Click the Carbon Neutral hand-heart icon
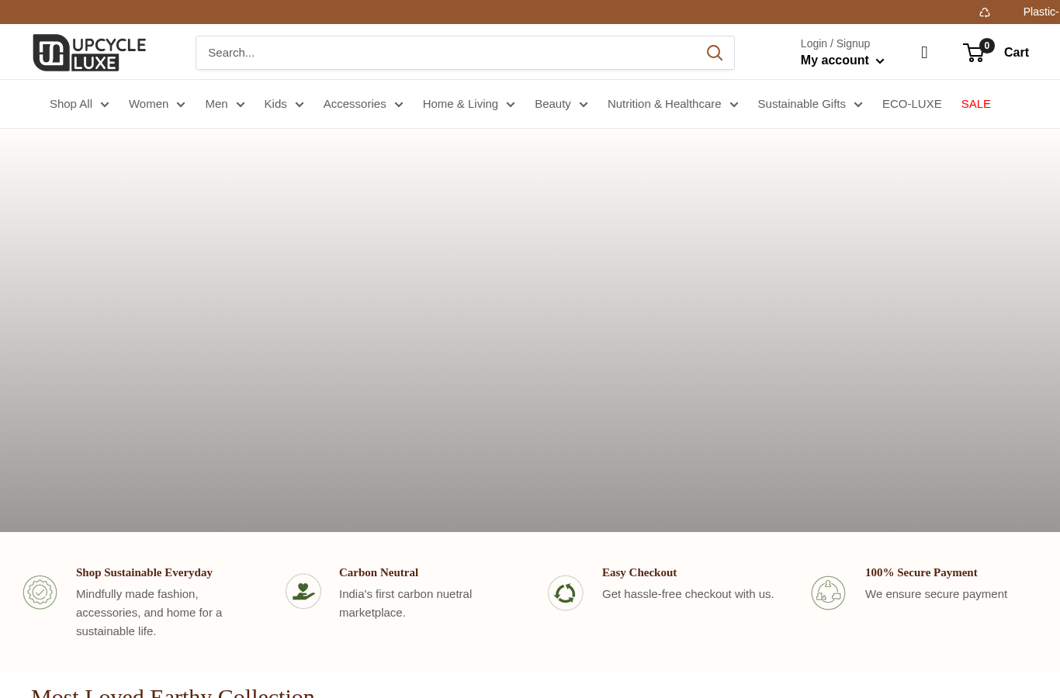 [303, 592]
